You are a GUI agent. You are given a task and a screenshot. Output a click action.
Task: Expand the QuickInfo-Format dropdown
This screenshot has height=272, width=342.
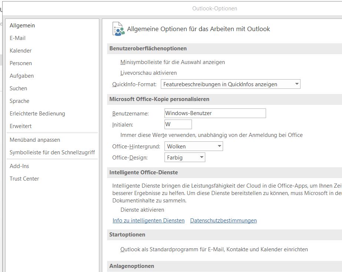coord(230,84)
